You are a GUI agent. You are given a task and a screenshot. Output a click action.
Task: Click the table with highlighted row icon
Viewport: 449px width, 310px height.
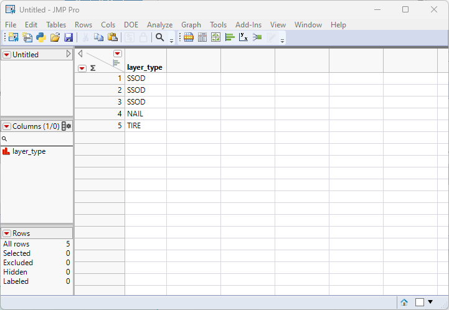coord(189,37)
